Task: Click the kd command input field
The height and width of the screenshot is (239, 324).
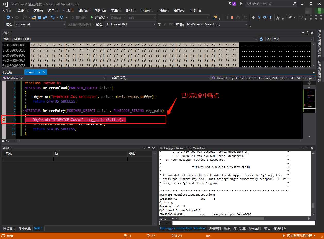Action: [x=243, y=223]
